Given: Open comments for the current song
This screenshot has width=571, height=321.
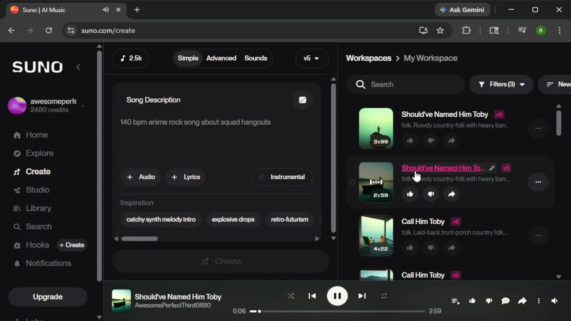Looking at the screenshot, I should [505, 301].
